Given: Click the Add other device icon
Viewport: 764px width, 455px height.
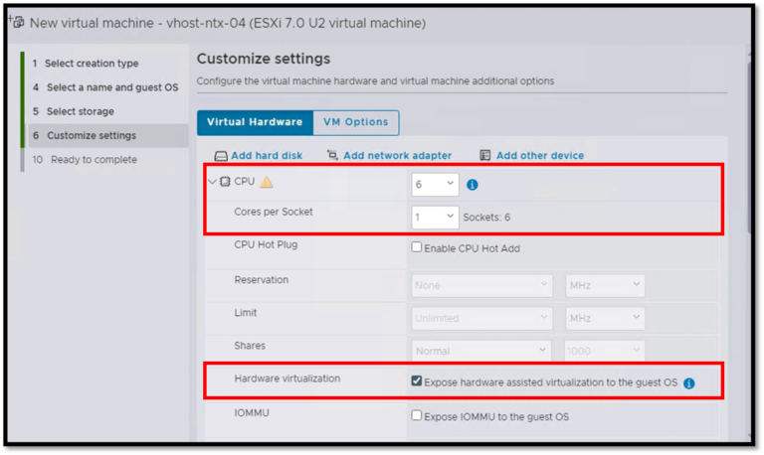Looking at the screenshot, I should (485, 156).
